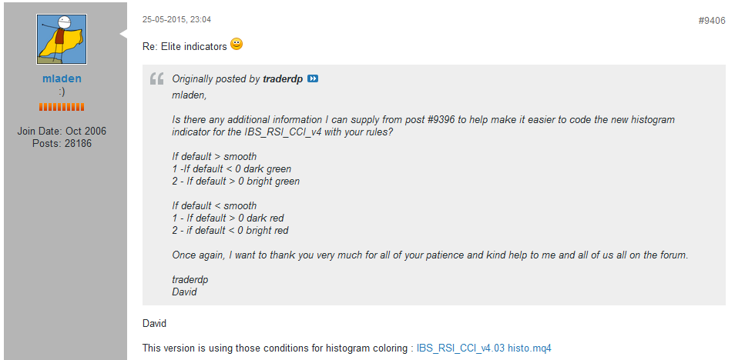Screen dimensions: 745x360
Task: Download IBS_RSI_CCI_v4.03 histo.mq4 file
Action: (x=484, y=348)
